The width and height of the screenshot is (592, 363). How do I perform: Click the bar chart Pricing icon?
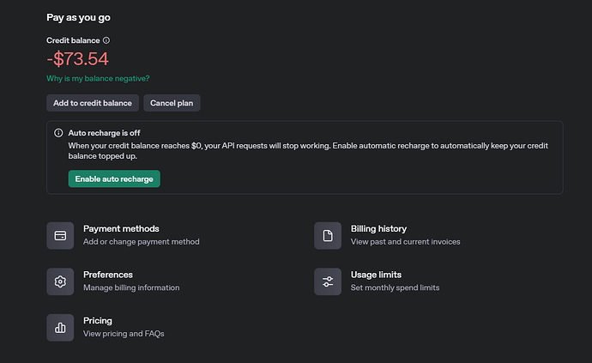point(60,327)
